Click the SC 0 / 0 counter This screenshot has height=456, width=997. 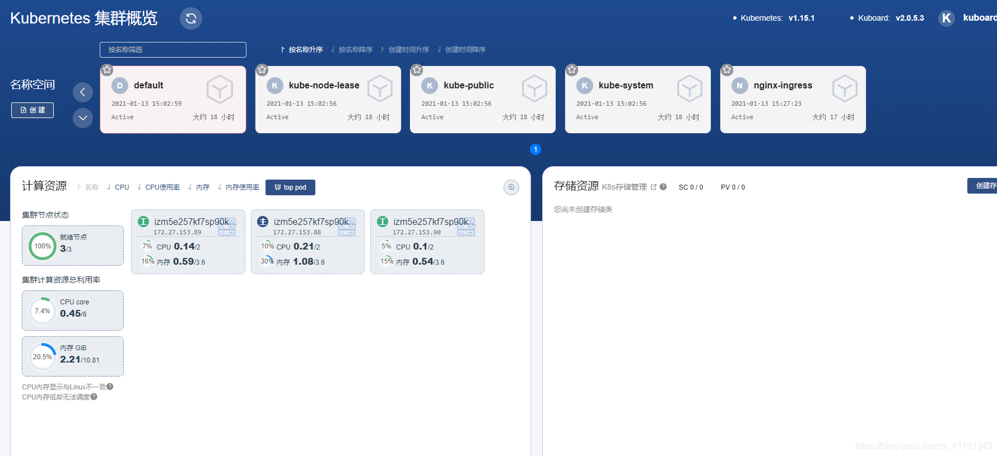coord(691,187)
